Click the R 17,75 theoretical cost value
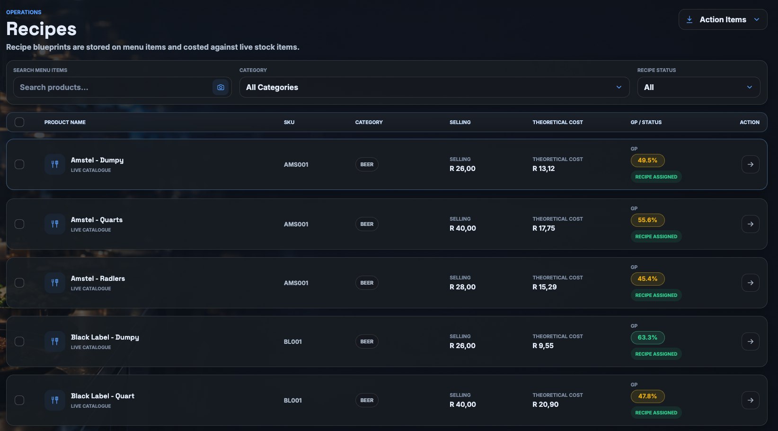The height and width of the screenshot is (431, 778). click(x=544, y=228)
